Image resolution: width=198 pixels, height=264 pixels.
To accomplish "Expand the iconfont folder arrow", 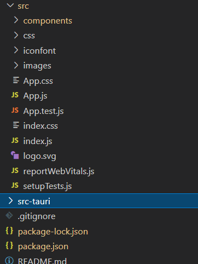I will tap(16, 50).
